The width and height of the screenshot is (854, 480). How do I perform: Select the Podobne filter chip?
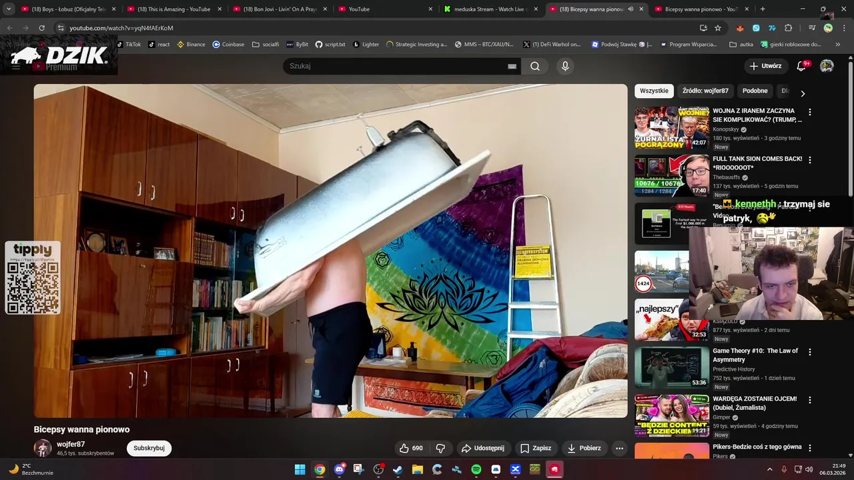click(755, 91)
